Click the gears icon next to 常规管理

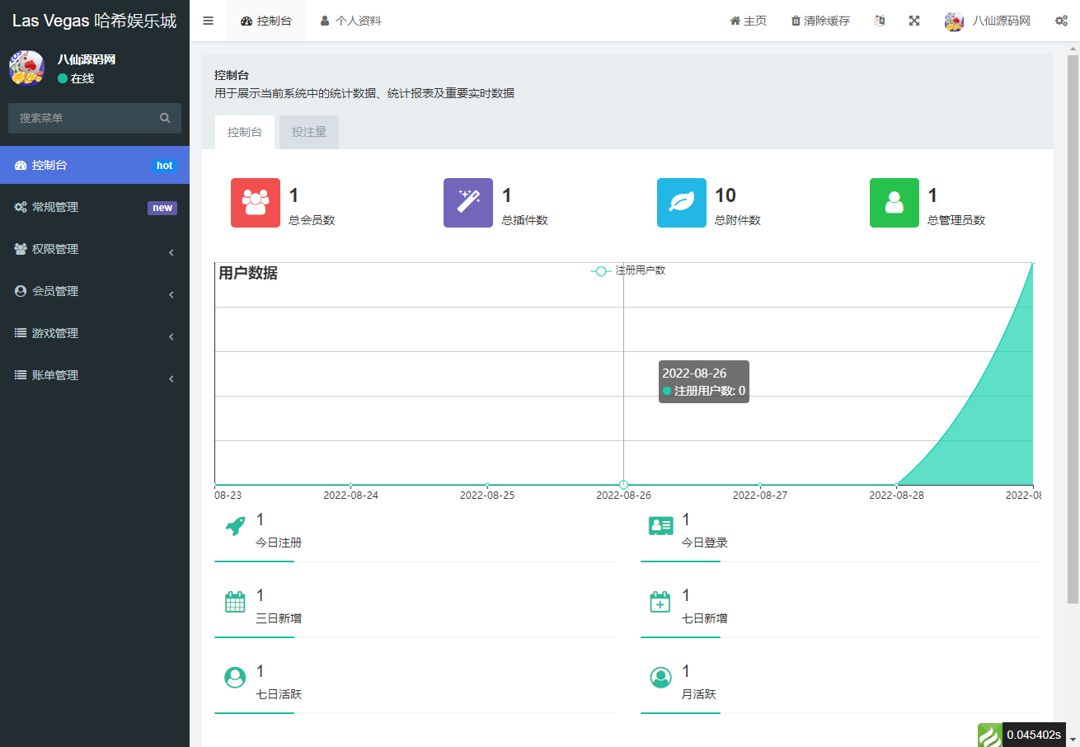[21, 208]
